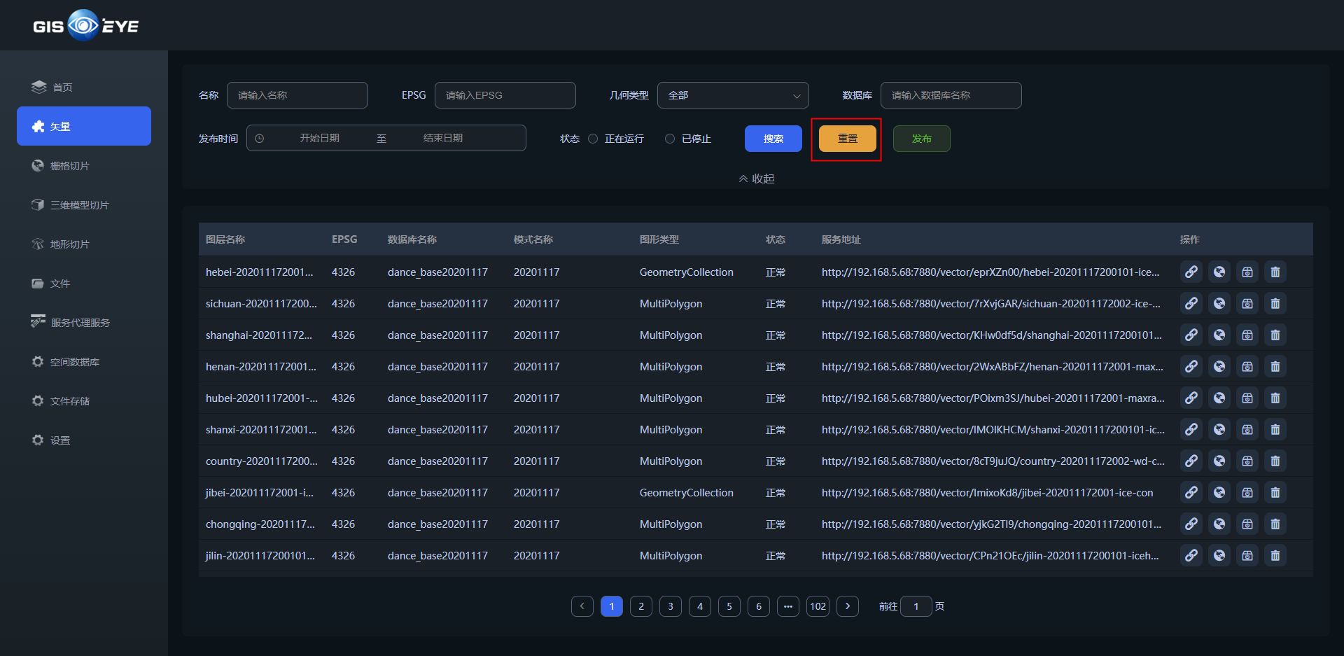Open globe preview for sichuan row
The image size is (1344, 656).
pyautogui.click(x=1219, y=303)
